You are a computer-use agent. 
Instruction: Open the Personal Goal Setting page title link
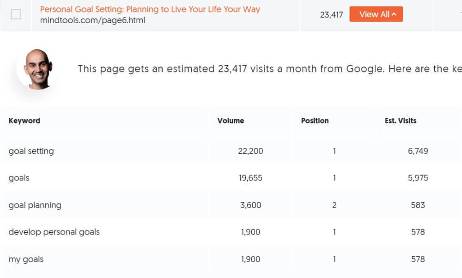(150, 9)
